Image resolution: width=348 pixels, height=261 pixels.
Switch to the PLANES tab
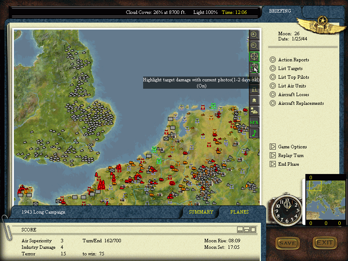click(x=240, y=212)
